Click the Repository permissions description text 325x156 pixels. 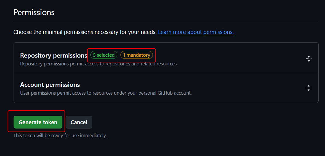tap(99, 64)
